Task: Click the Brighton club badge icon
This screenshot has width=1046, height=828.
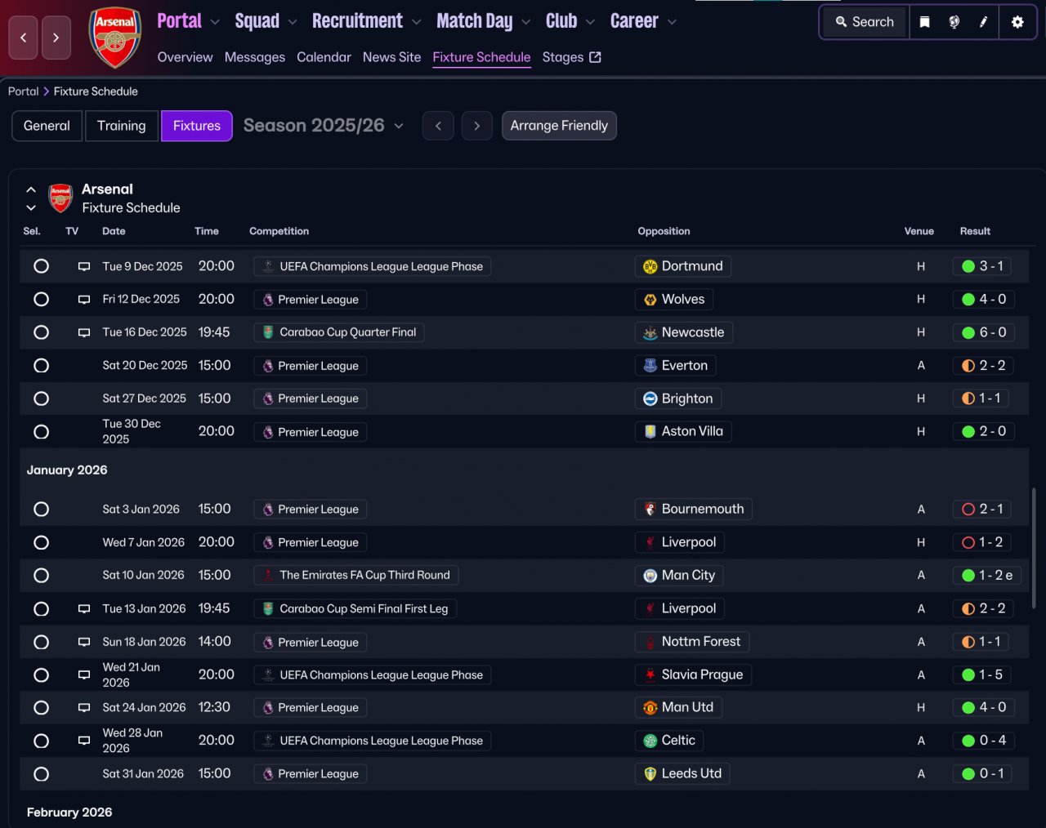Action: (x=650, y=398)
